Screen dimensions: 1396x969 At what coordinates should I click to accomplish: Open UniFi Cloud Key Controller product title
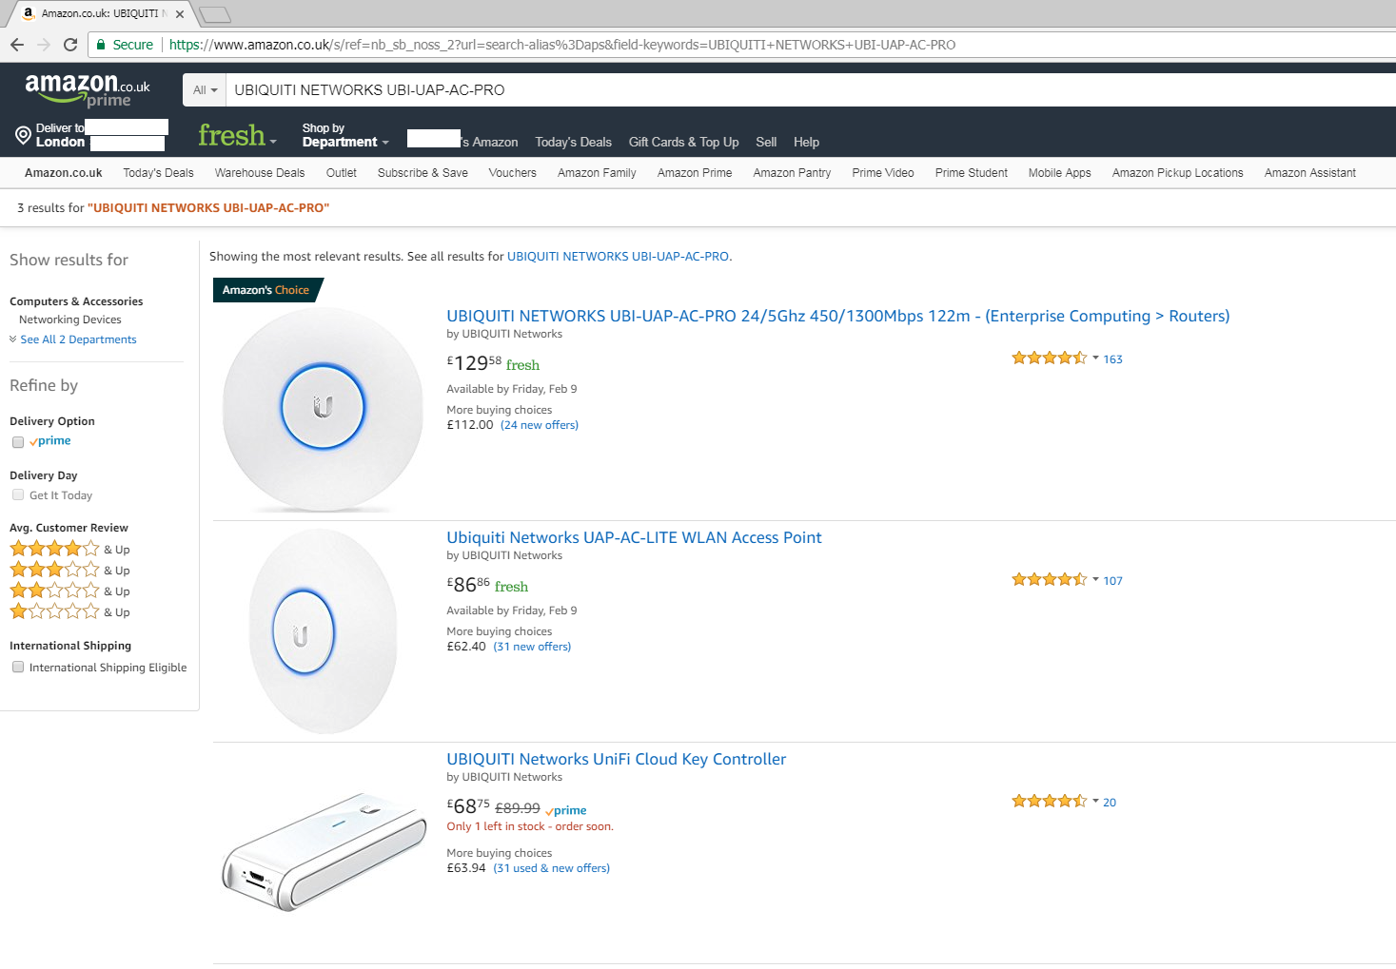tap(617, 759)
